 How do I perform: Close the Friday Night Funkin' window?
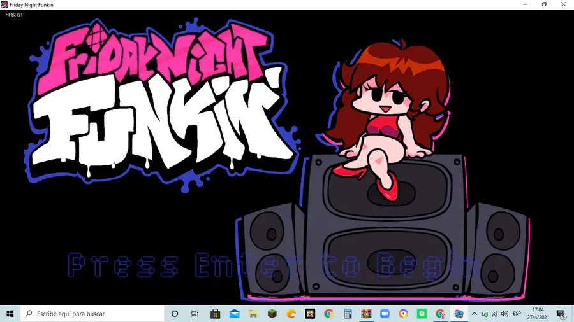(563, 4)
